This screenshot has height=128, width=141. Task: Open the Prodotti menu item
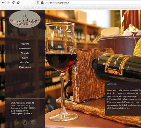click(x=25, y=44)
